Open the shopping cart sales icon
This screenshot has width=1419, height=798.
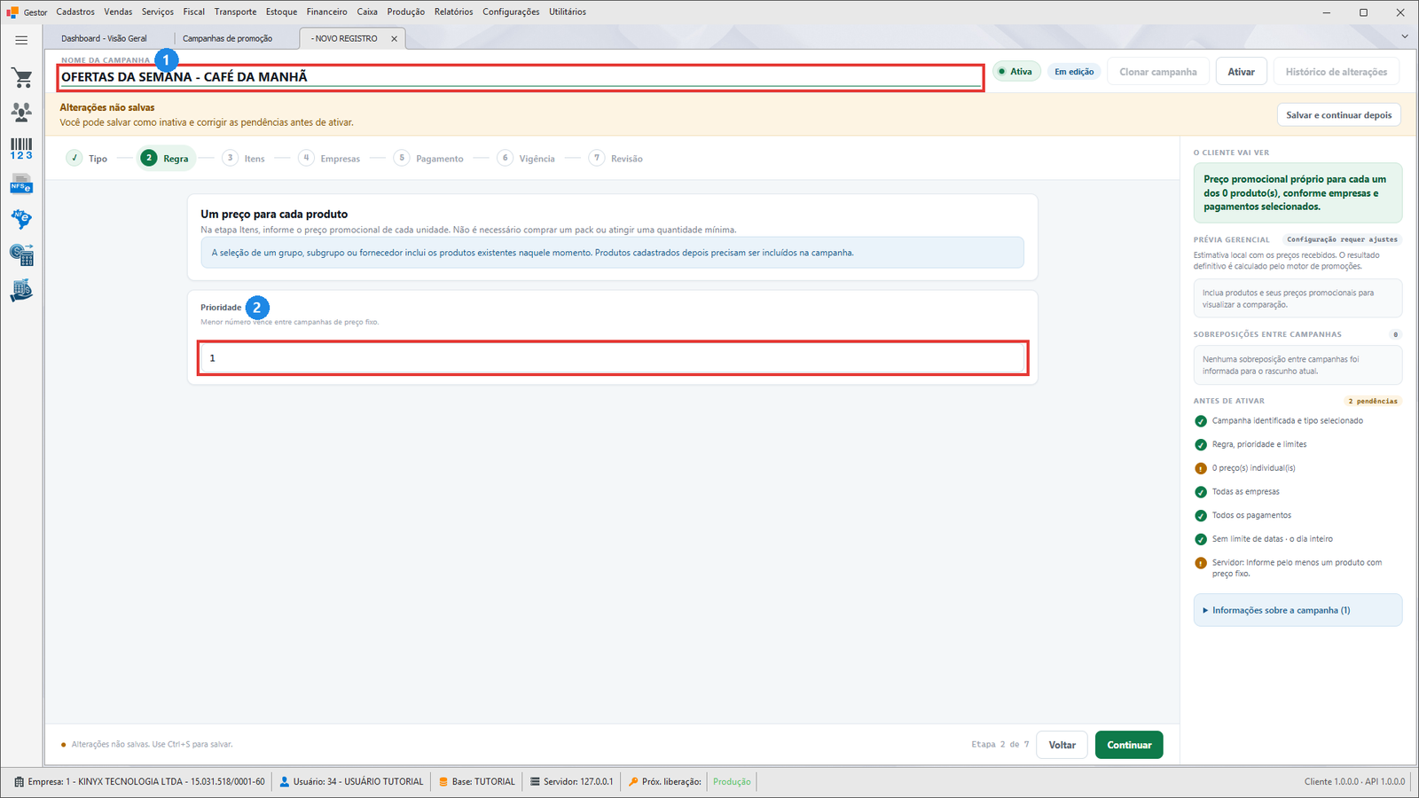pos(21,78)
